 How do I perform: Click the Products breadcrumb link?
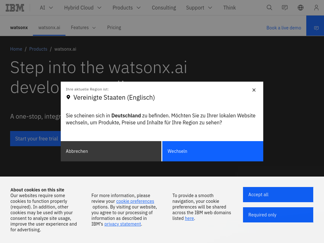point(38,49)
